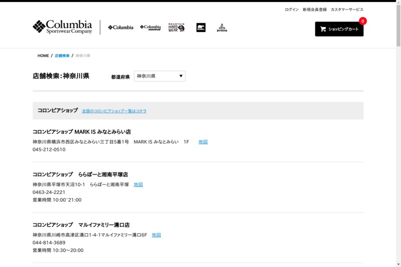Open the Columbia Montrail brand logo

click(150, 28)
